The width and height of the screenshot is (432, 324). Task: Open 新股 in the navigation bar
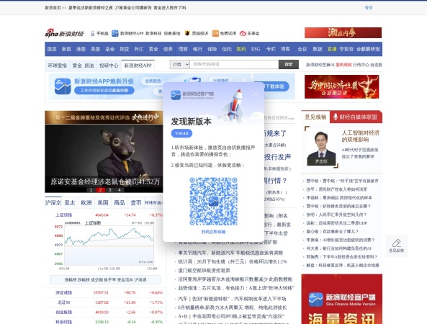[66, 49]
